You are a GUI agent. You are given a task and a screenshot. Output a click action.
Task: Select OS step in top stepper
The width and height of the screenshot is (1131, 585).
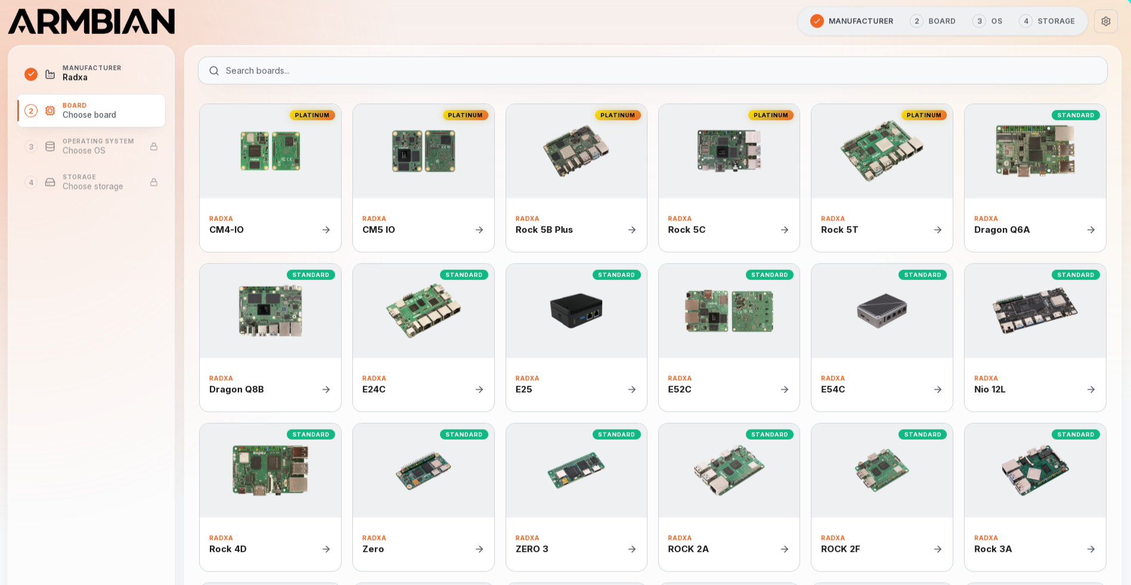pos(987,21)
